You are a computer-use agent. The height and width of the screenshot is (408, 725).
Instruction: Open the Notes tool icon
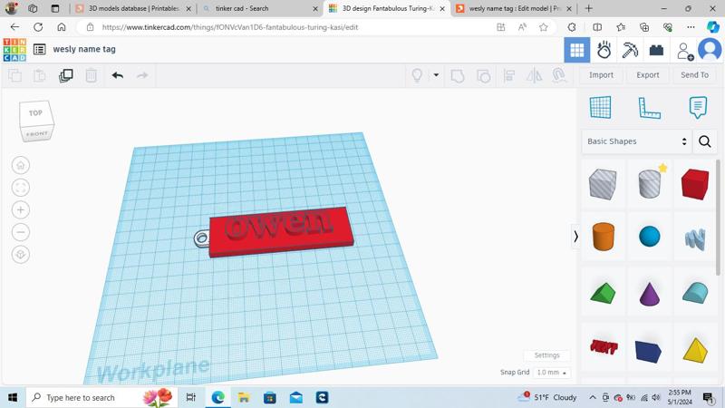click(698, 107)
